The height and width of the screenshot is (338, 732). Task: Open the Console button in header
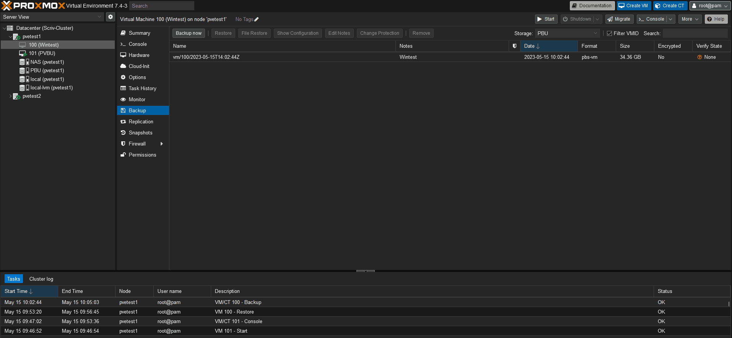click(652, 19)
